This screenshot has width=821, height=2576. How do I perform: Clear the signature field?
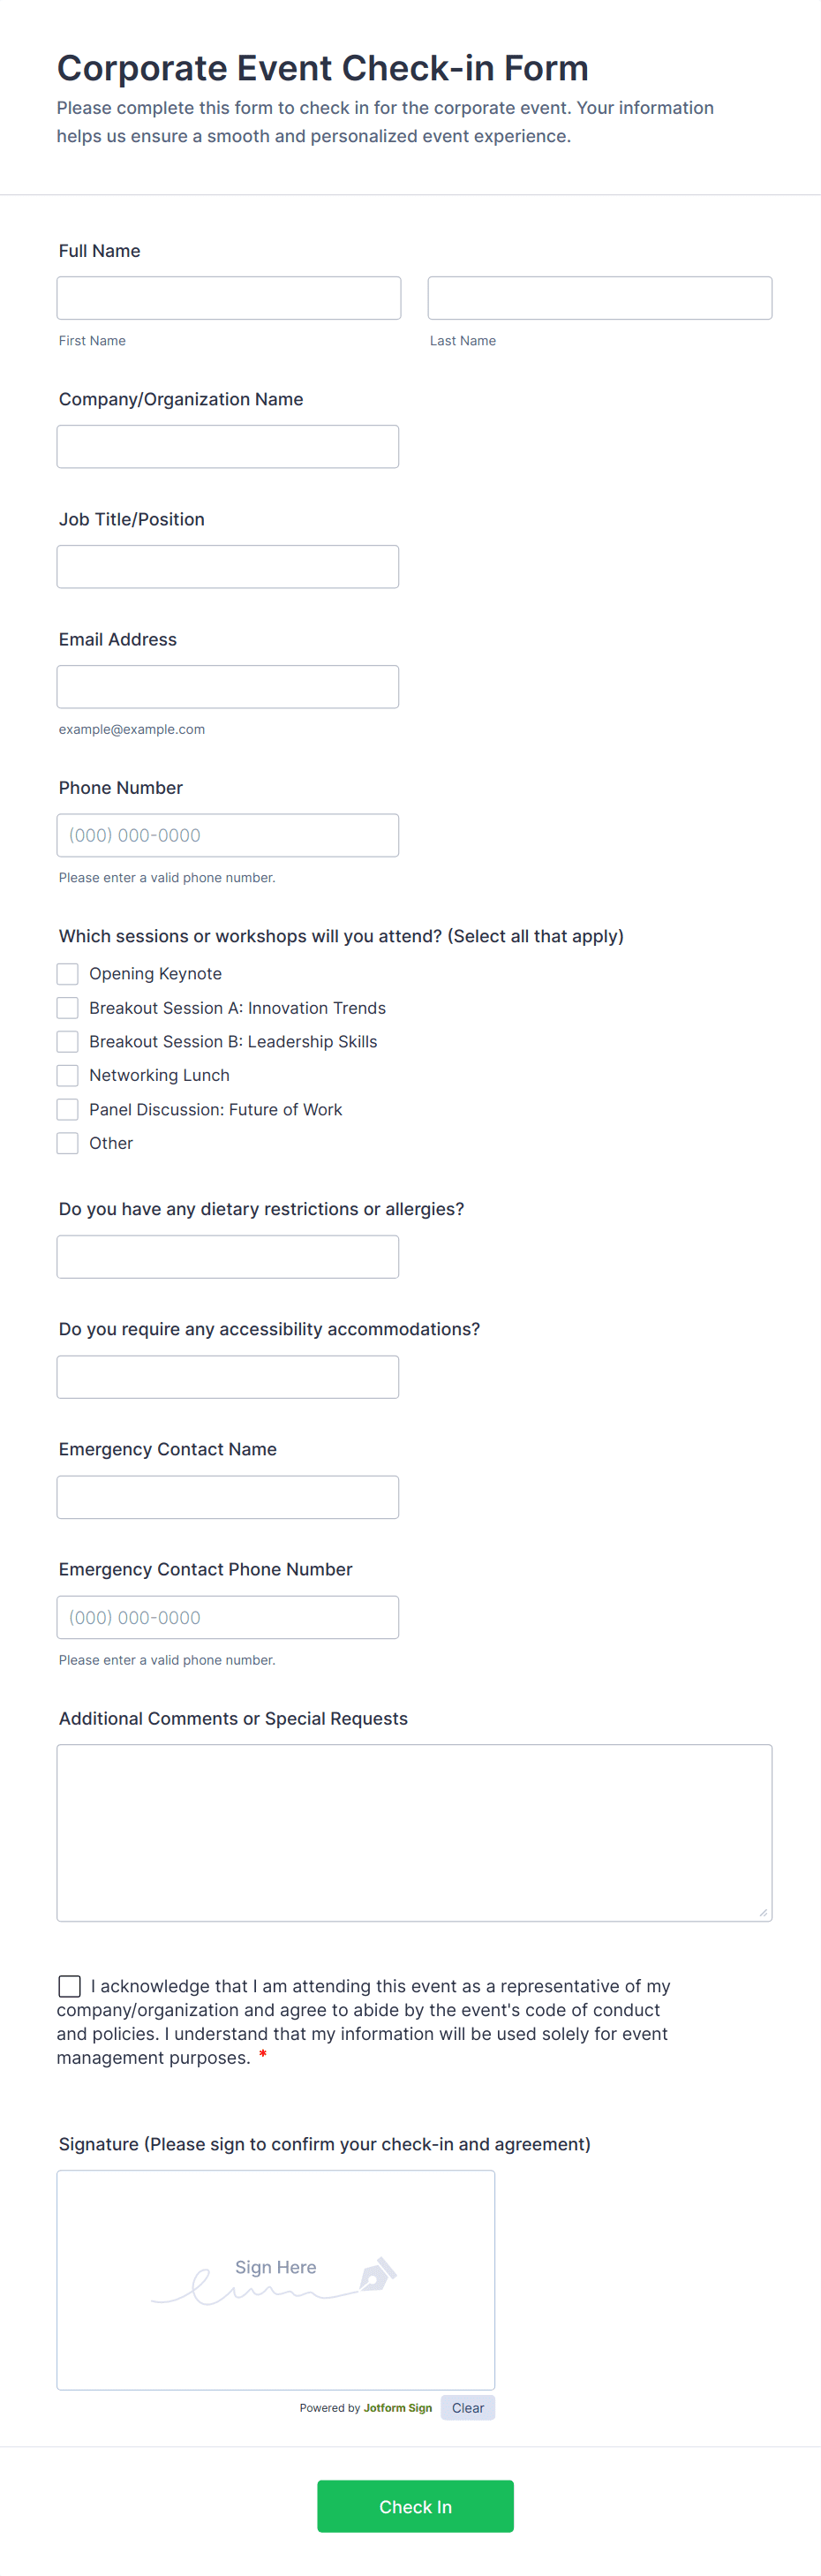tap(467, 2407)
